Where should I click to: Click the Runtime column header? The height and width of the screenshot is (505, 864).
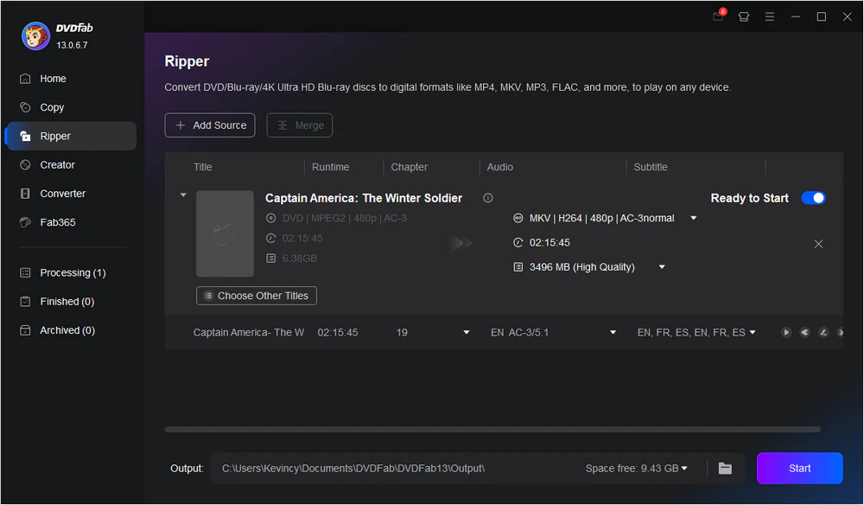tap(331, 167)
